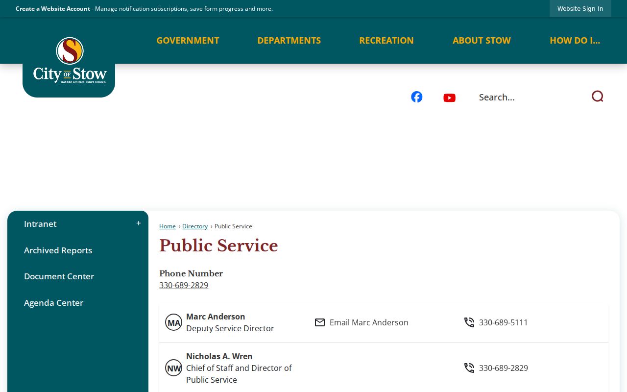Viewport: 627px width, 392px height.
Task: Open the Government menu
Action: tap(188, 41)
